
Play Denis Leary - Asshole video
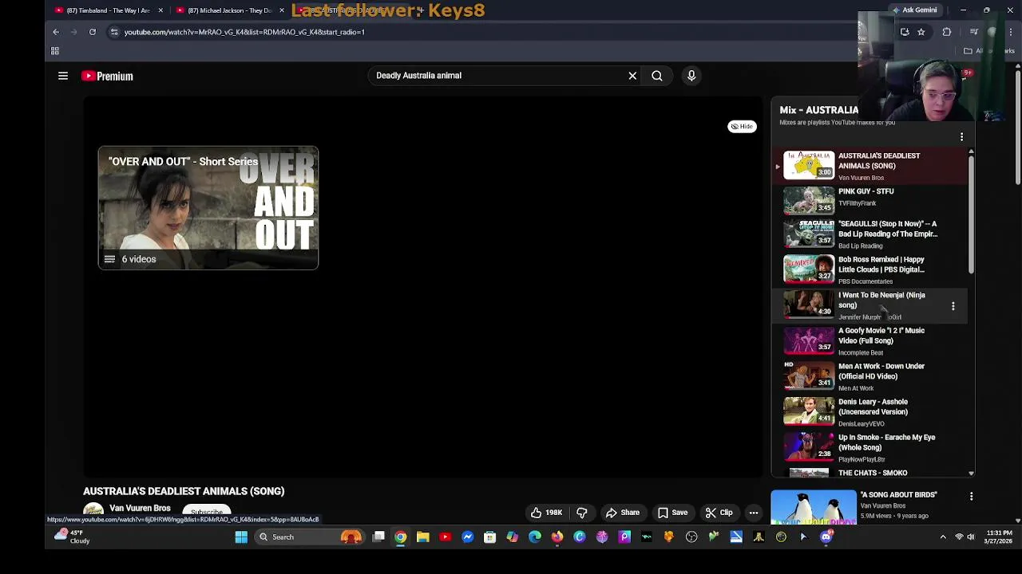click(869, 412)
